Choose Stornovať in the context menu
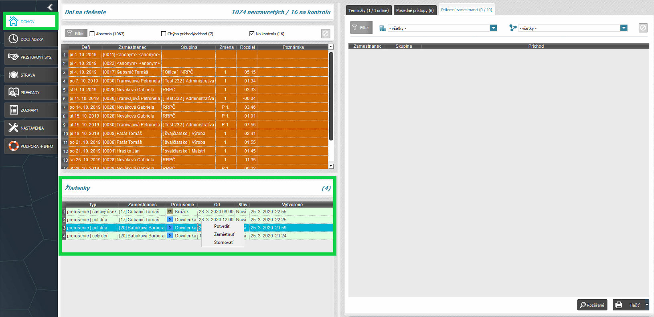The width and height of the screenshot is (654, 317). pos(223,242)
